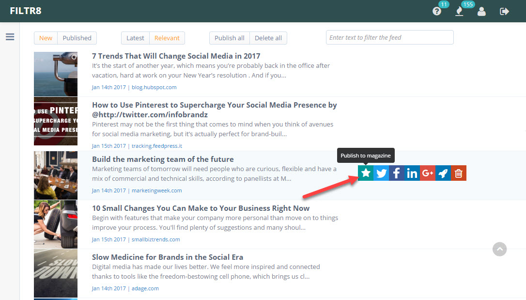Click the logout icon in header
This screenshot has width=526, height=300.
click(x=504, y=12)
